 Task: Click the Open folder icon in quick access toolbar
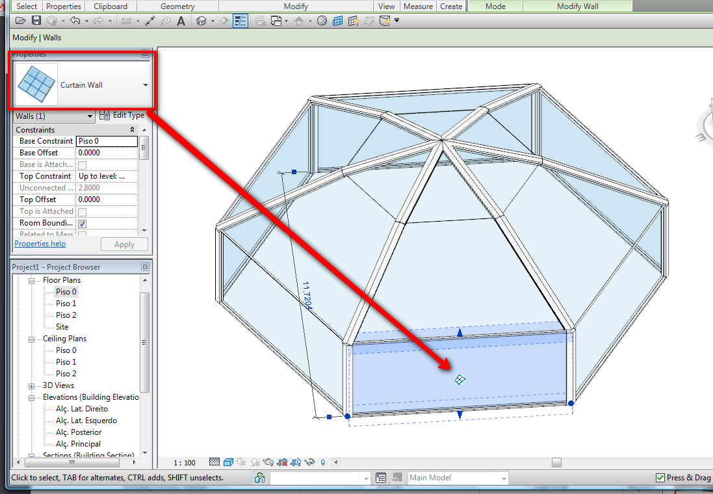coord(20,20)
